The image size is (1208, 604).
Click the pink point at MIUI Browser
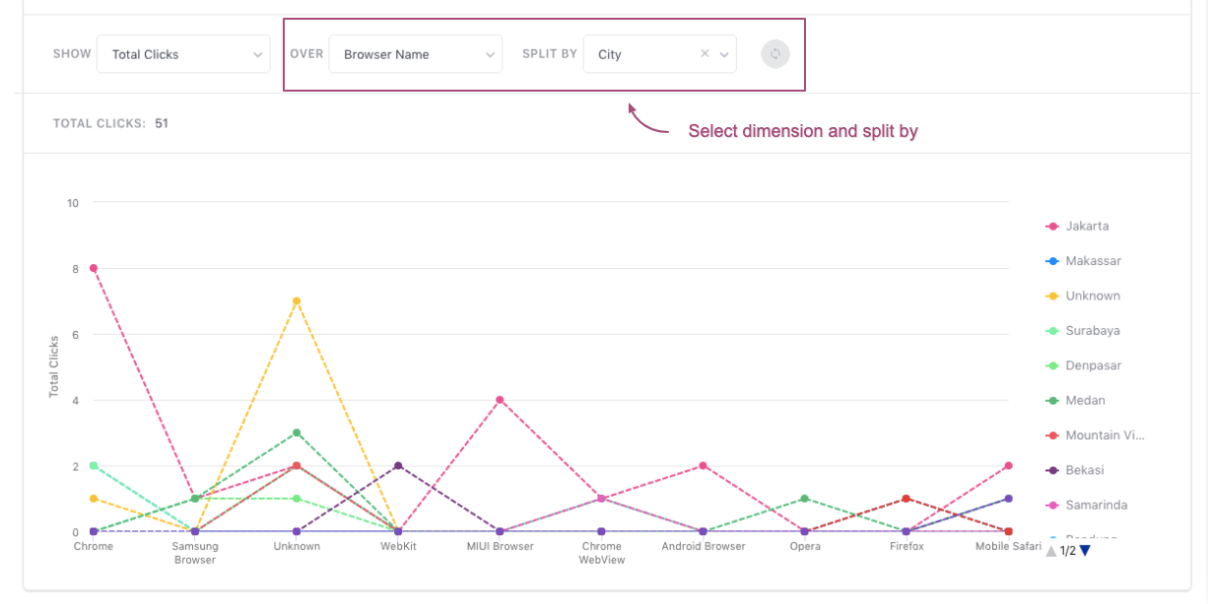pos(500,400)
